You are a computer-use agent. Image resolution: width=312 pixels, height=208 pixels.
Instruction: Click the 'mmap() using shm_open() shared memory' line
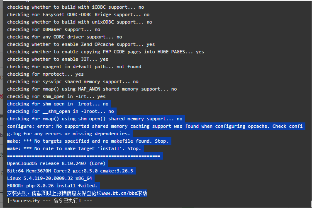click(x=95, y=119)
